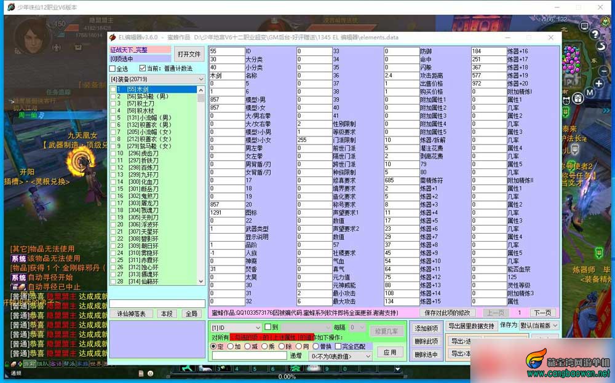Open the [1]ID field dropdown
The width and height of the screenshot is (615, 383).
pyautogui.click(x=236, y=327)
